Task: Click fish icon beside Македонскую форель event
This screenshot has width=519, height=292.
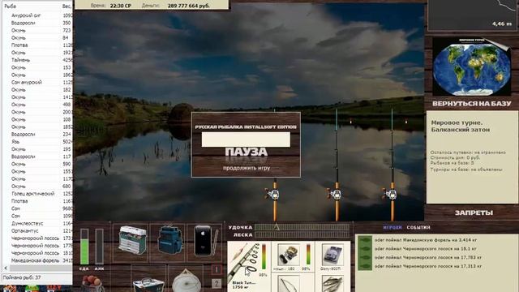Action: pos(365,240)
